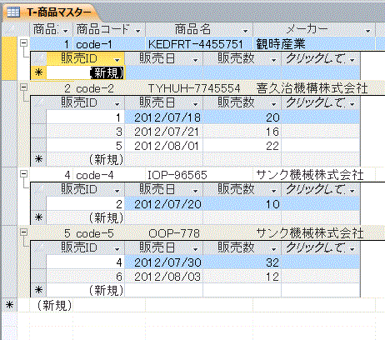385x340 pixels.
Task: Click the maker cell 観時産業
Action: pos(314,44)
